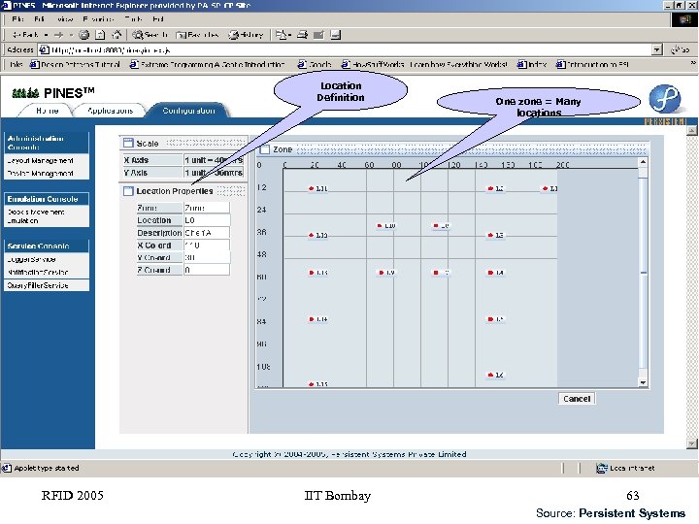Image resolution: width=699 pixels, height=524 pixels.
Task: Open the Forward button history dropdown arrow
Action: [71, 35]
